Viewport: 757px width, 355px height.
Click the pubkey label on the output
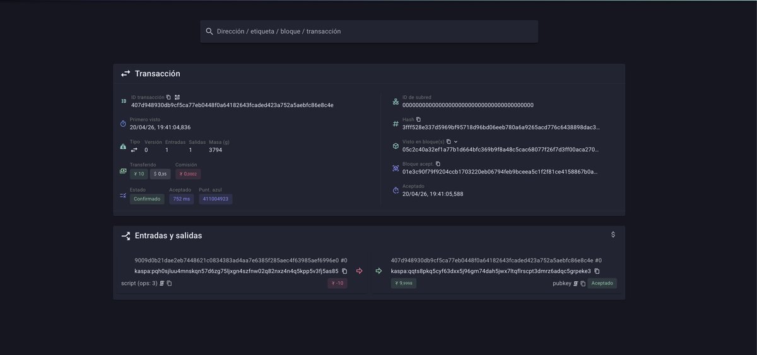tap(561, 284)
